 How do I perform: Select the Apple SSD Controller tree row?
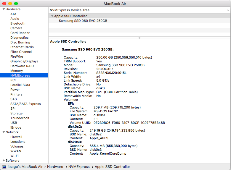coord(139,16)
